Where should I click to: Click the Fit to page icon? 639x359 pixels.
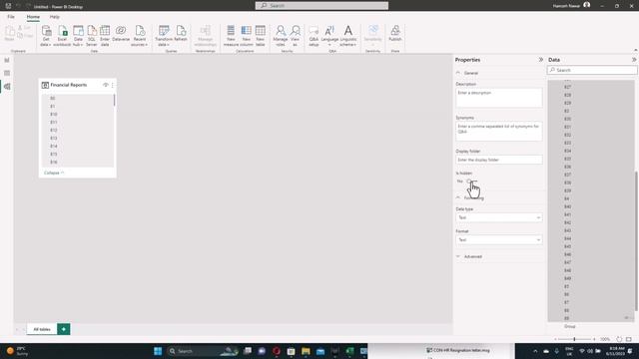tap(629, 339)
